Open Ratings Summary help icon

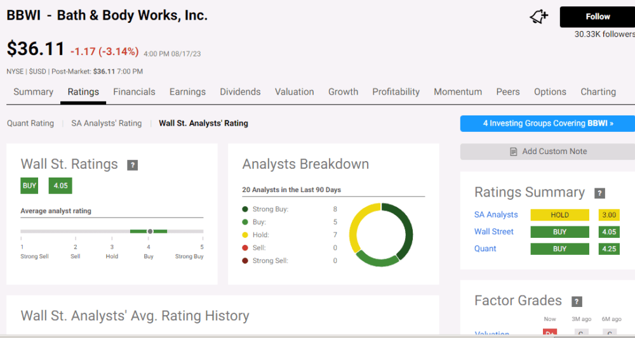pos(600,193)
